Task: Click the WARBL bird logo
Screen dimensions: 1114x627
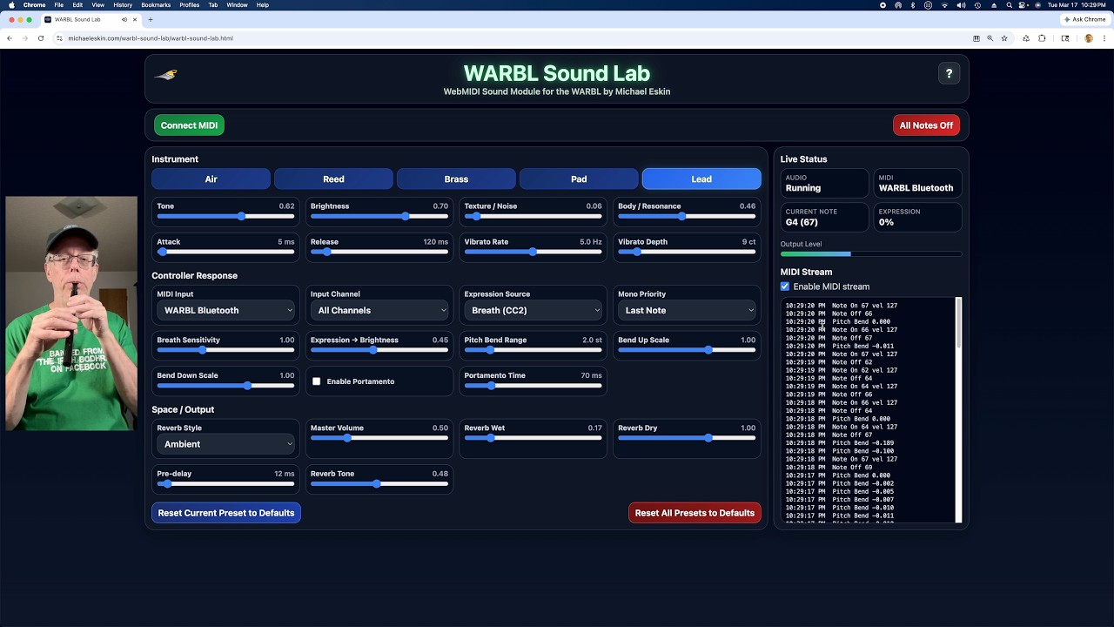Action: tap(166, 75)
